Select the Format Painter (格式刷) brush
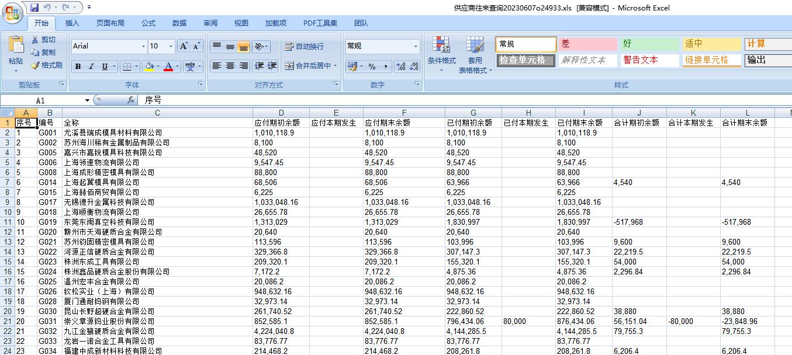This screenshot has width=792, height=355. [35, 65]
